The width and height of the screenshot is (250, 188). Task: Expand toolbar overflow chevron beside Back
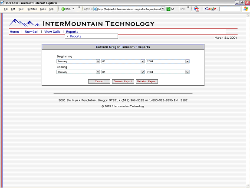click(x=79, y=7)
